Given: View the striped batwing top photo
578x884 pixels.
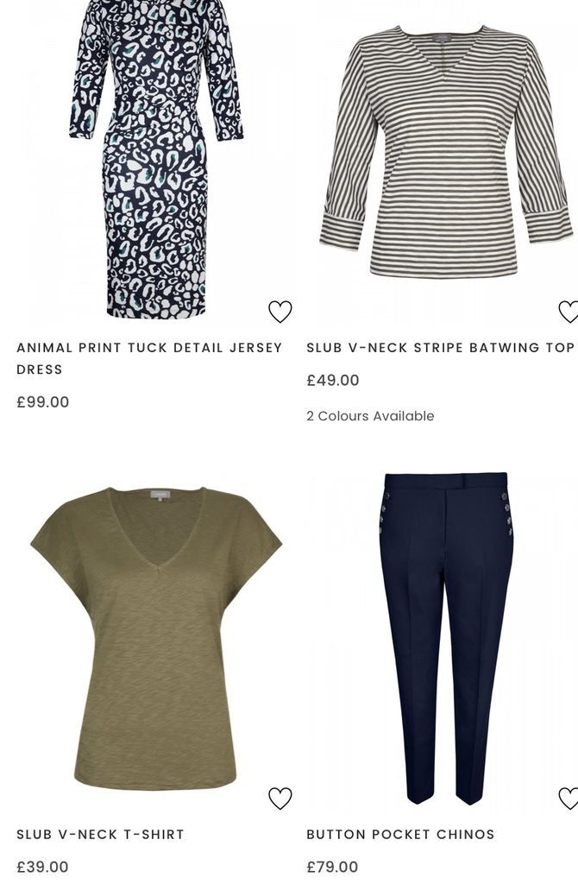Looking at the screenshot, I should [445, 151].
